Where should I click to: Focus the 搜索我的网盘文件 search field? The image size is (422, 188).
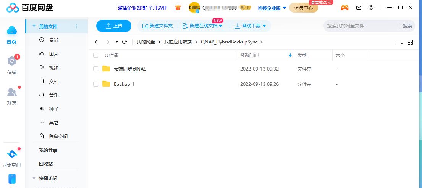coord(362,26)
